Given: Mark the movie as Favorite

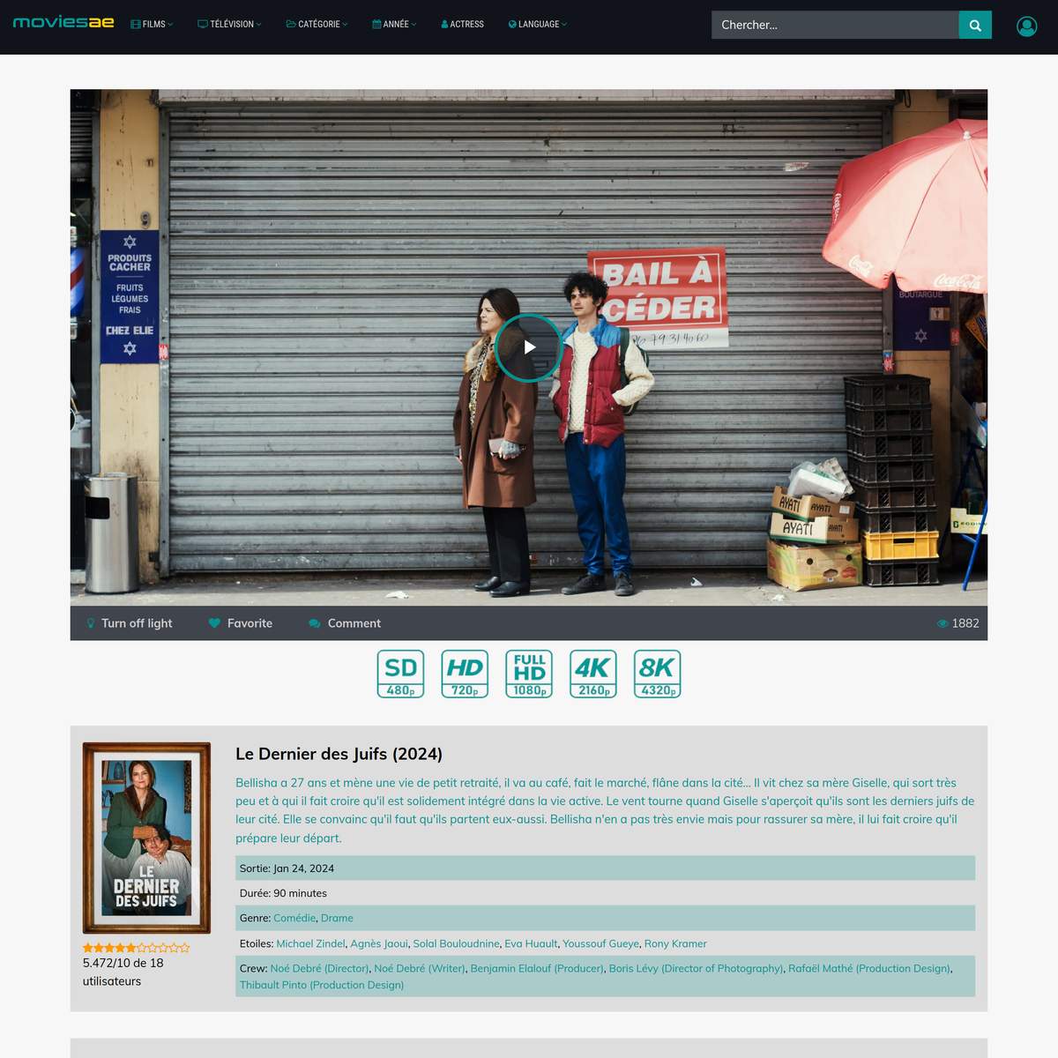Looking at the screenshot, I should coord(241,623).
